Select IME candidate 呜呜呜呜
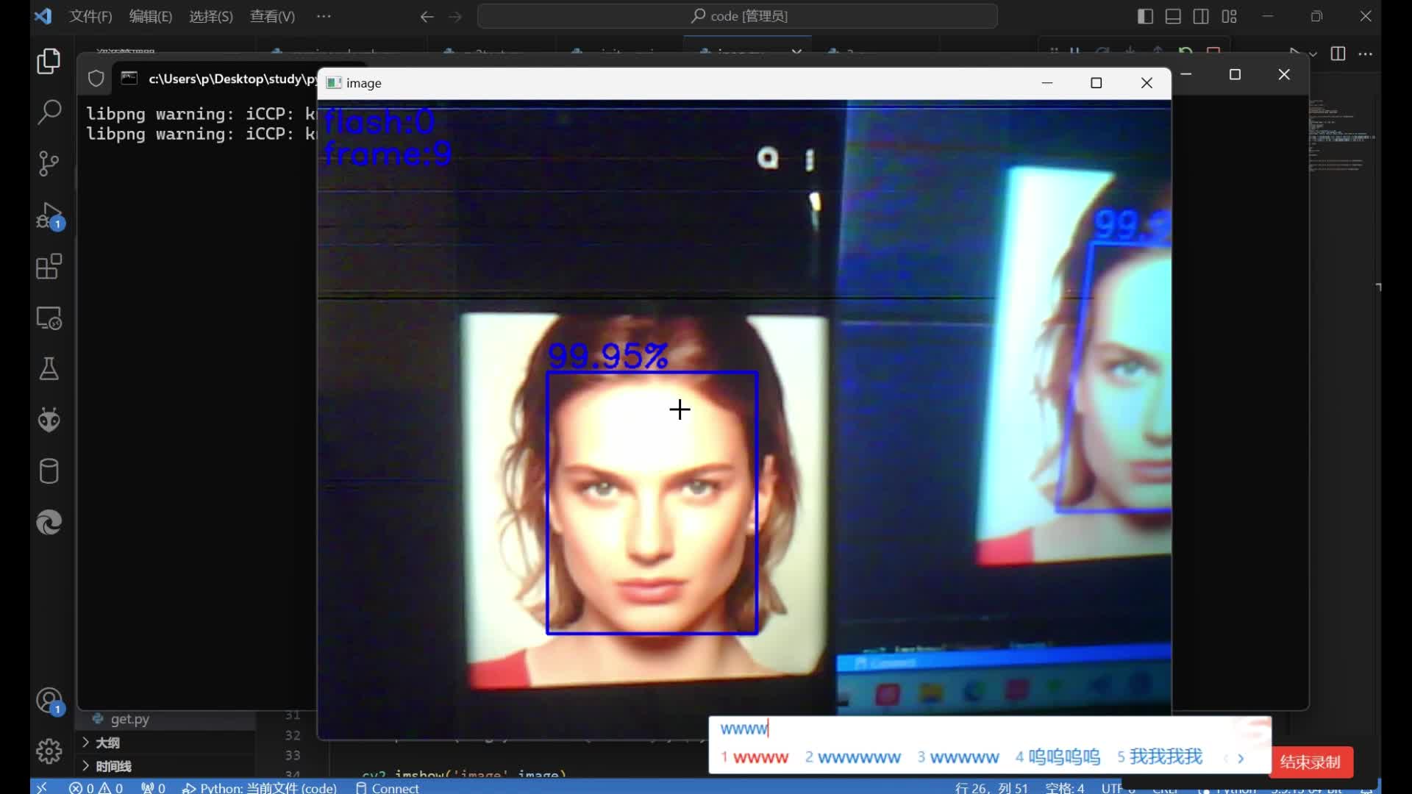The width and height of the screenshot is (1412, 794). pos(1063,757)
